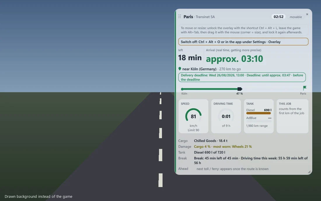This screenshot has width=321, height=201.
Task: Click the green location pin icon
Action: tap(180, 69)
